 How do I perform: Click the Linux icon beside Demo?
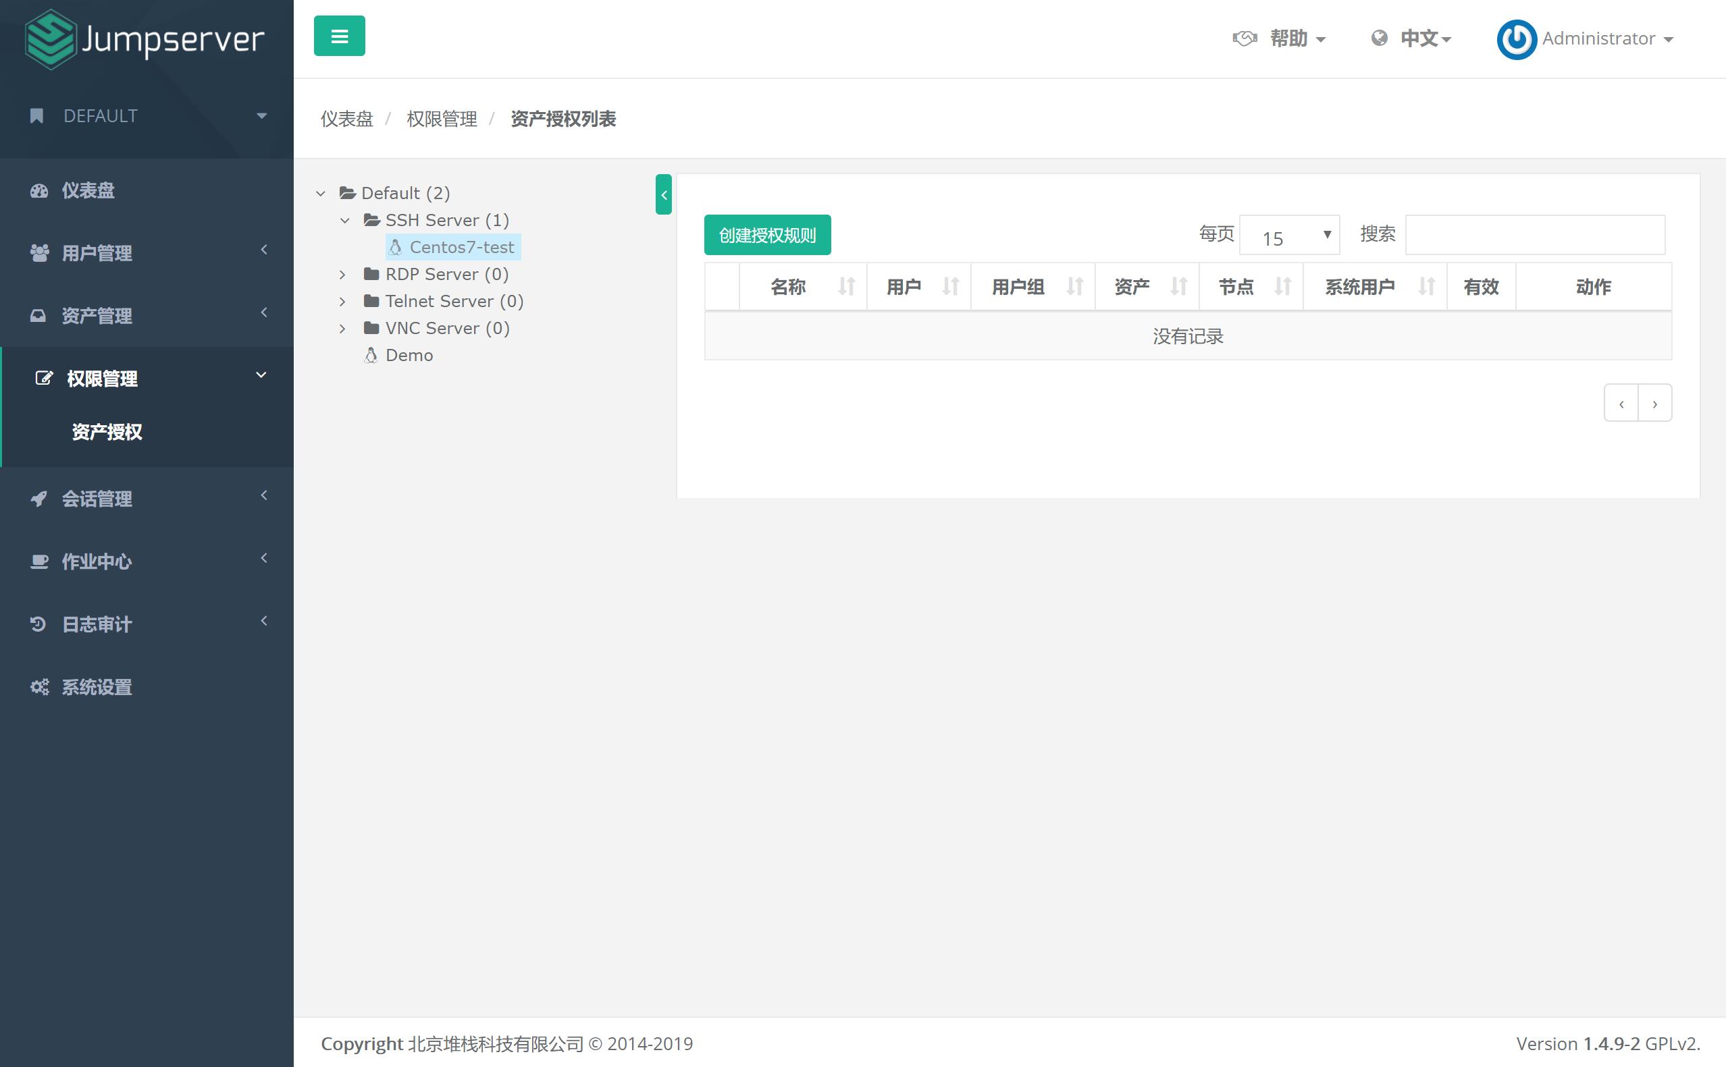pos(371,355)
